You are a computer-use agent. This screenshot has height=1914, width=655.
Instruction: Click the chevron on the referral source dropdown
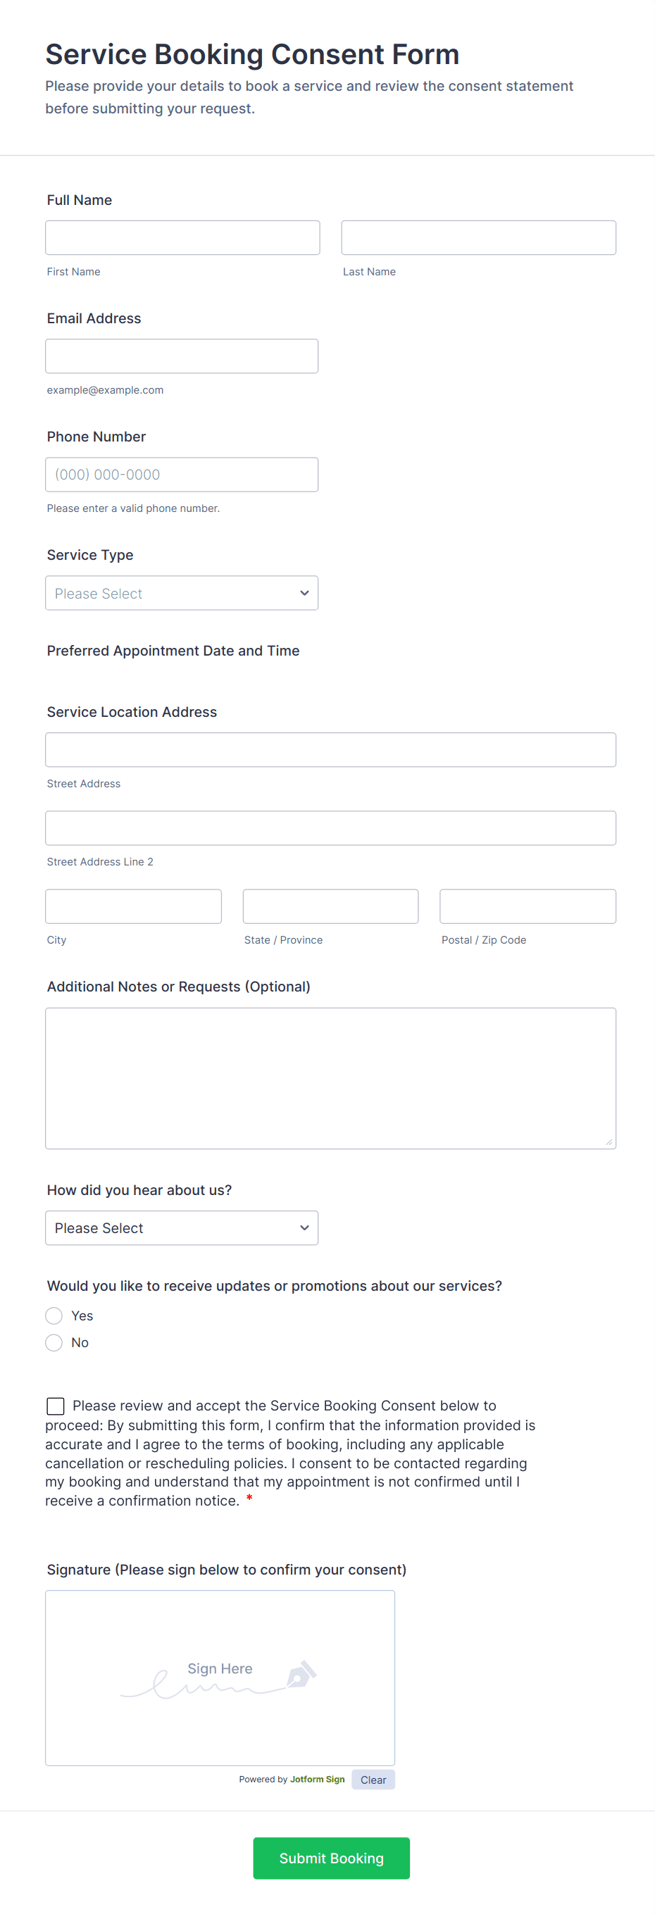pos(304,1228)
